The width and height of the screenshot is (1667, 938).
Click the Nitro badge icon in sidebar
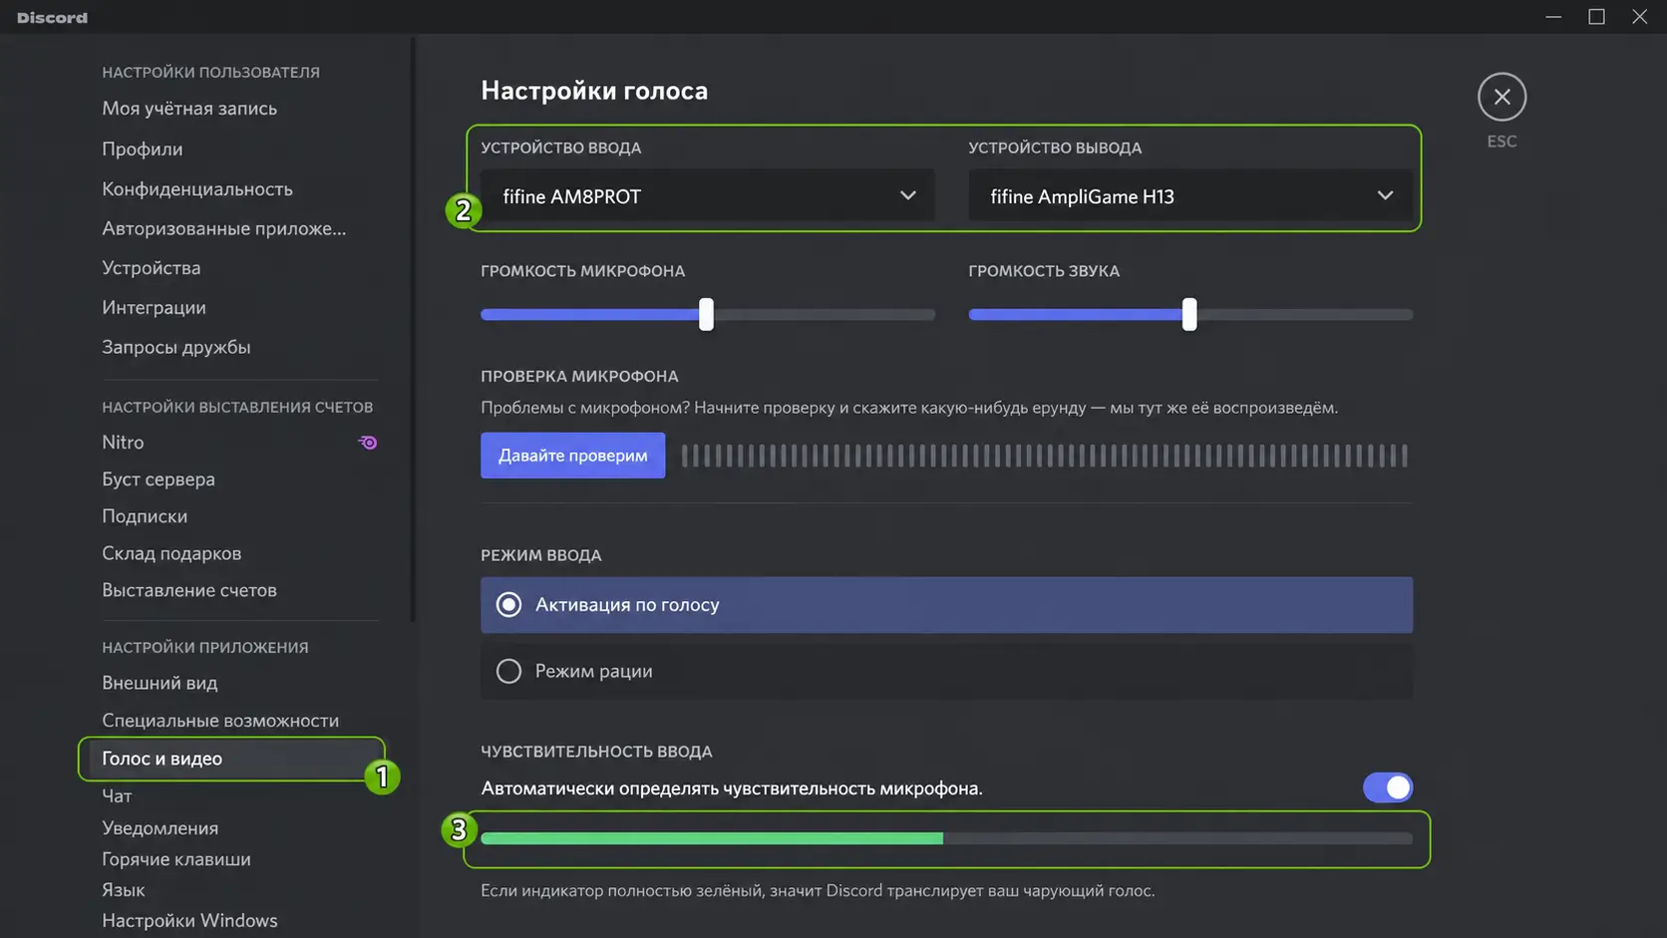coord(368,443)
